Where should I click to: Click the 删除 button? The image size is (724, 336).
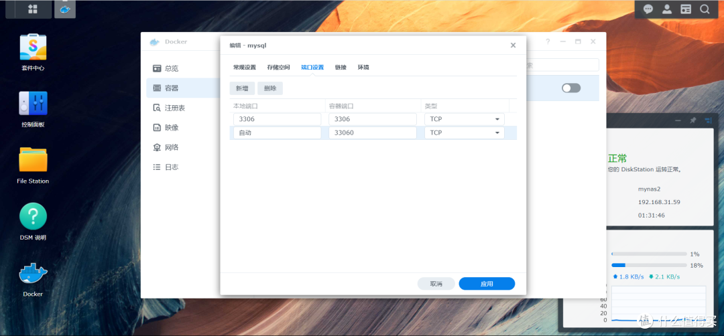(270, 88)
